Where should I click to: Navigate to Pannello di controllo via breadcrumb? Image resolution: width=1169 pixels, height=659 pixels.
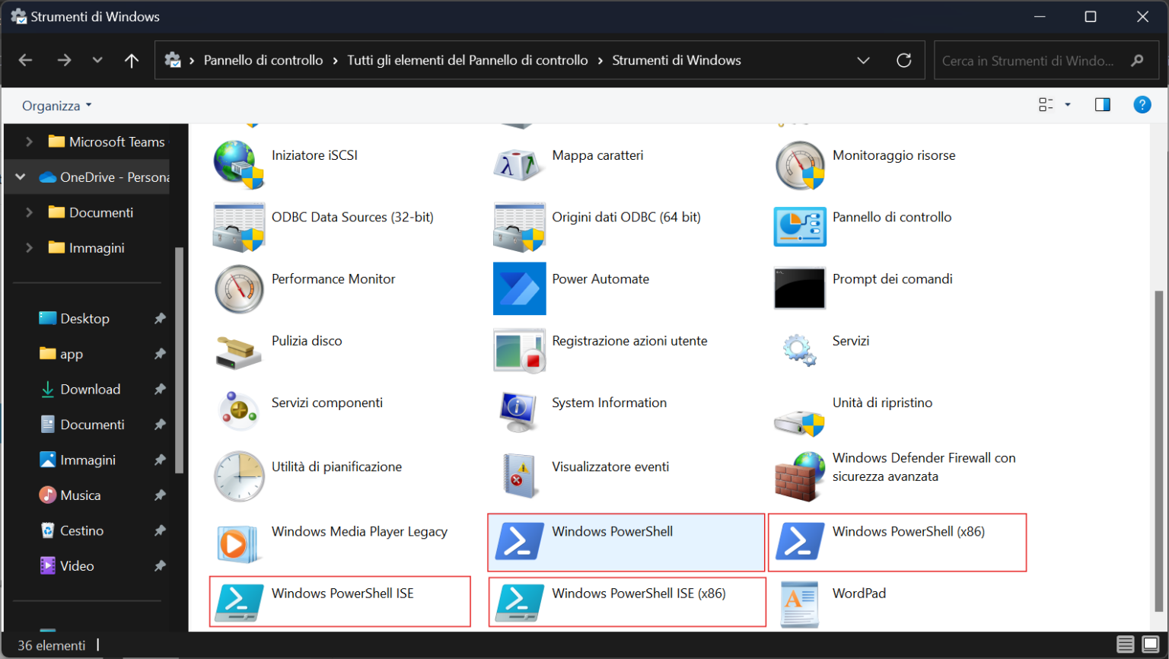[263, 60]
